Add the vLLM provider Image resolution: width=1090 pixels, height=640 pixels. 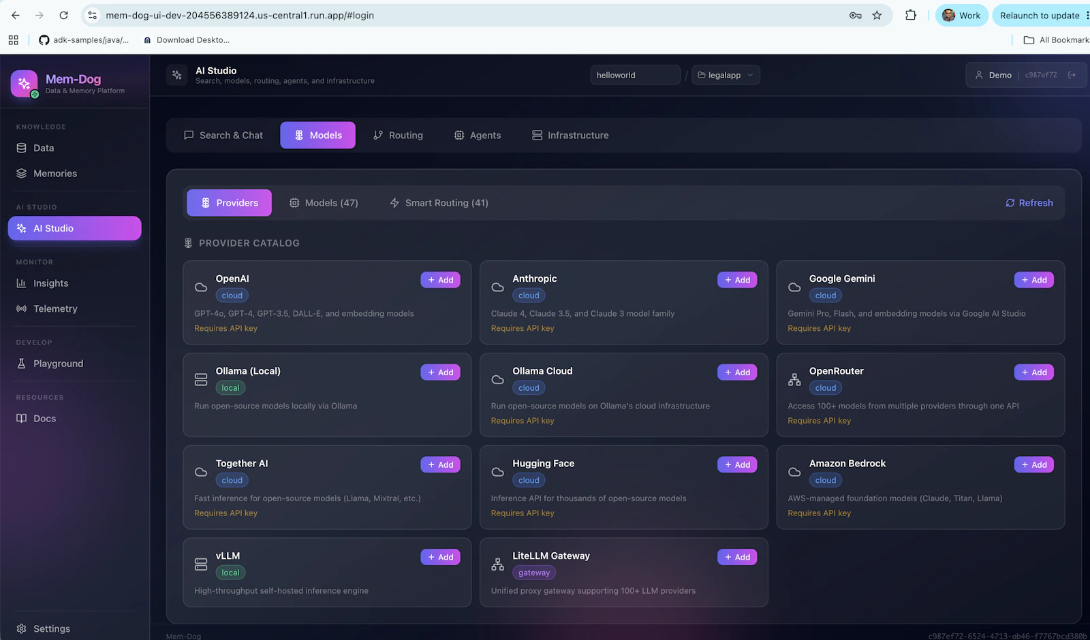click(441, 557)
